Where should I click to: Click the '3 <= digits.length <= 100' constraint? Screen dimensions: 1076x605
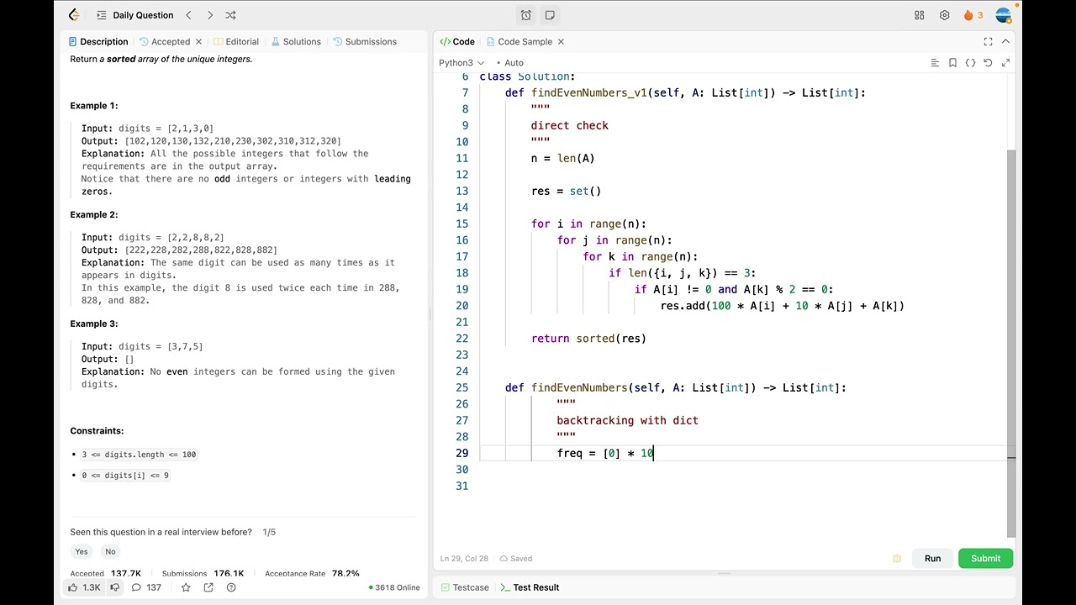click(x=139, y=455)
